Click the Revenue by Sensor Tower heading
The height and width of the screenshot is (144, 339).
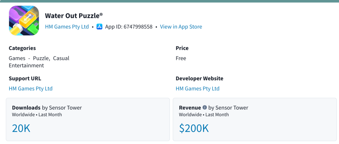(x=214, y=108)
